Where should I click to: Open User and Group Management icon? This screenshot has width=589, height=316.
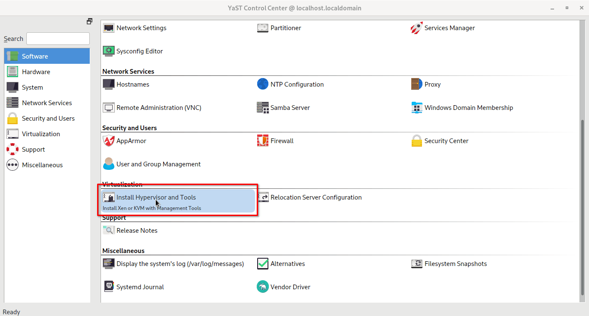(x=109, y=164)
